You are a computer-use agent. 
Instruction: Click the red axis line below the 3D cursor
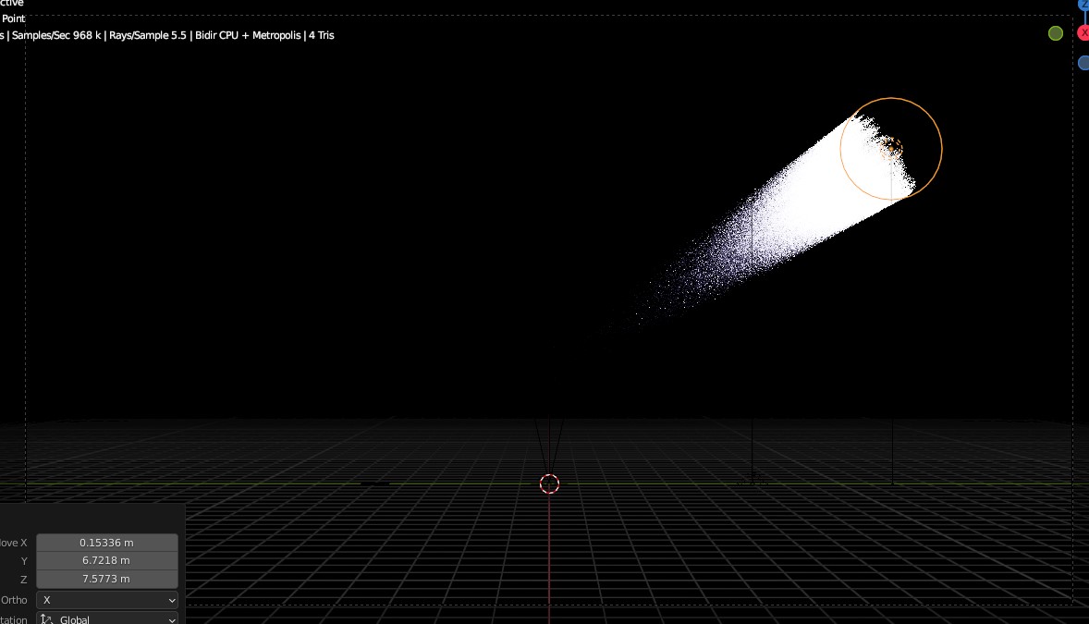549,555
